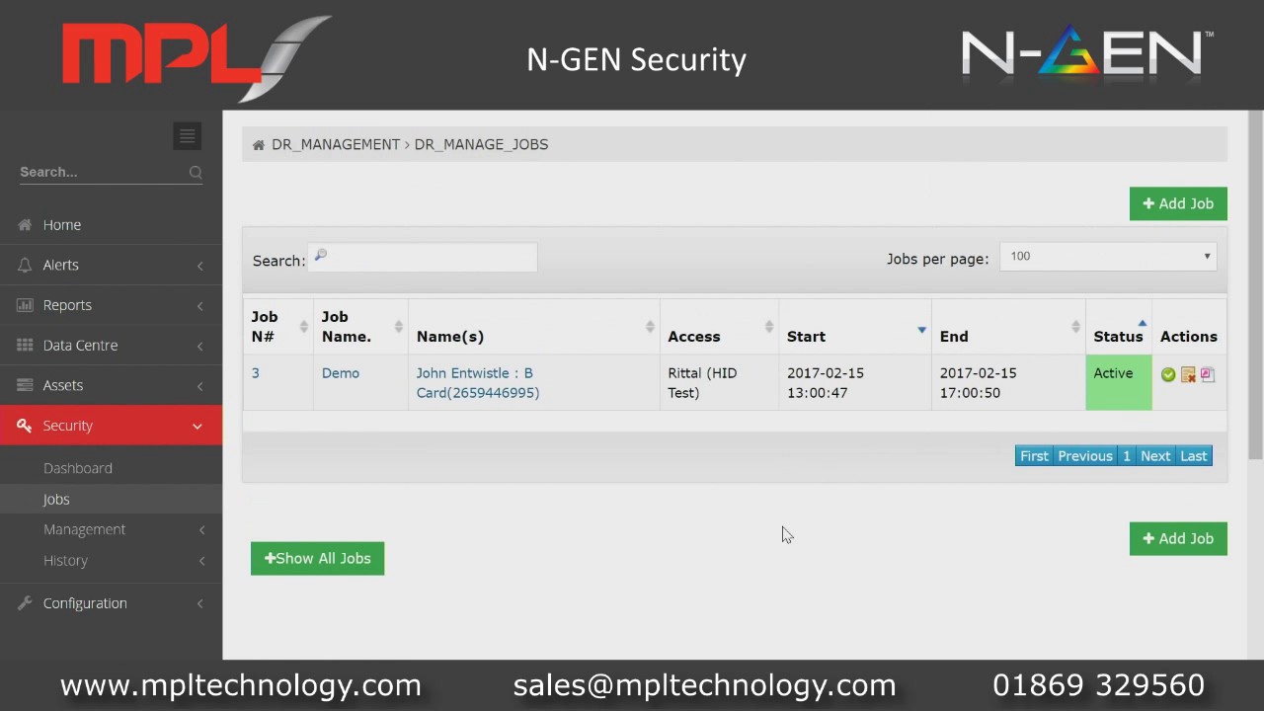Open History in the Security menu
1264x711 pixels.
(65, 560)
